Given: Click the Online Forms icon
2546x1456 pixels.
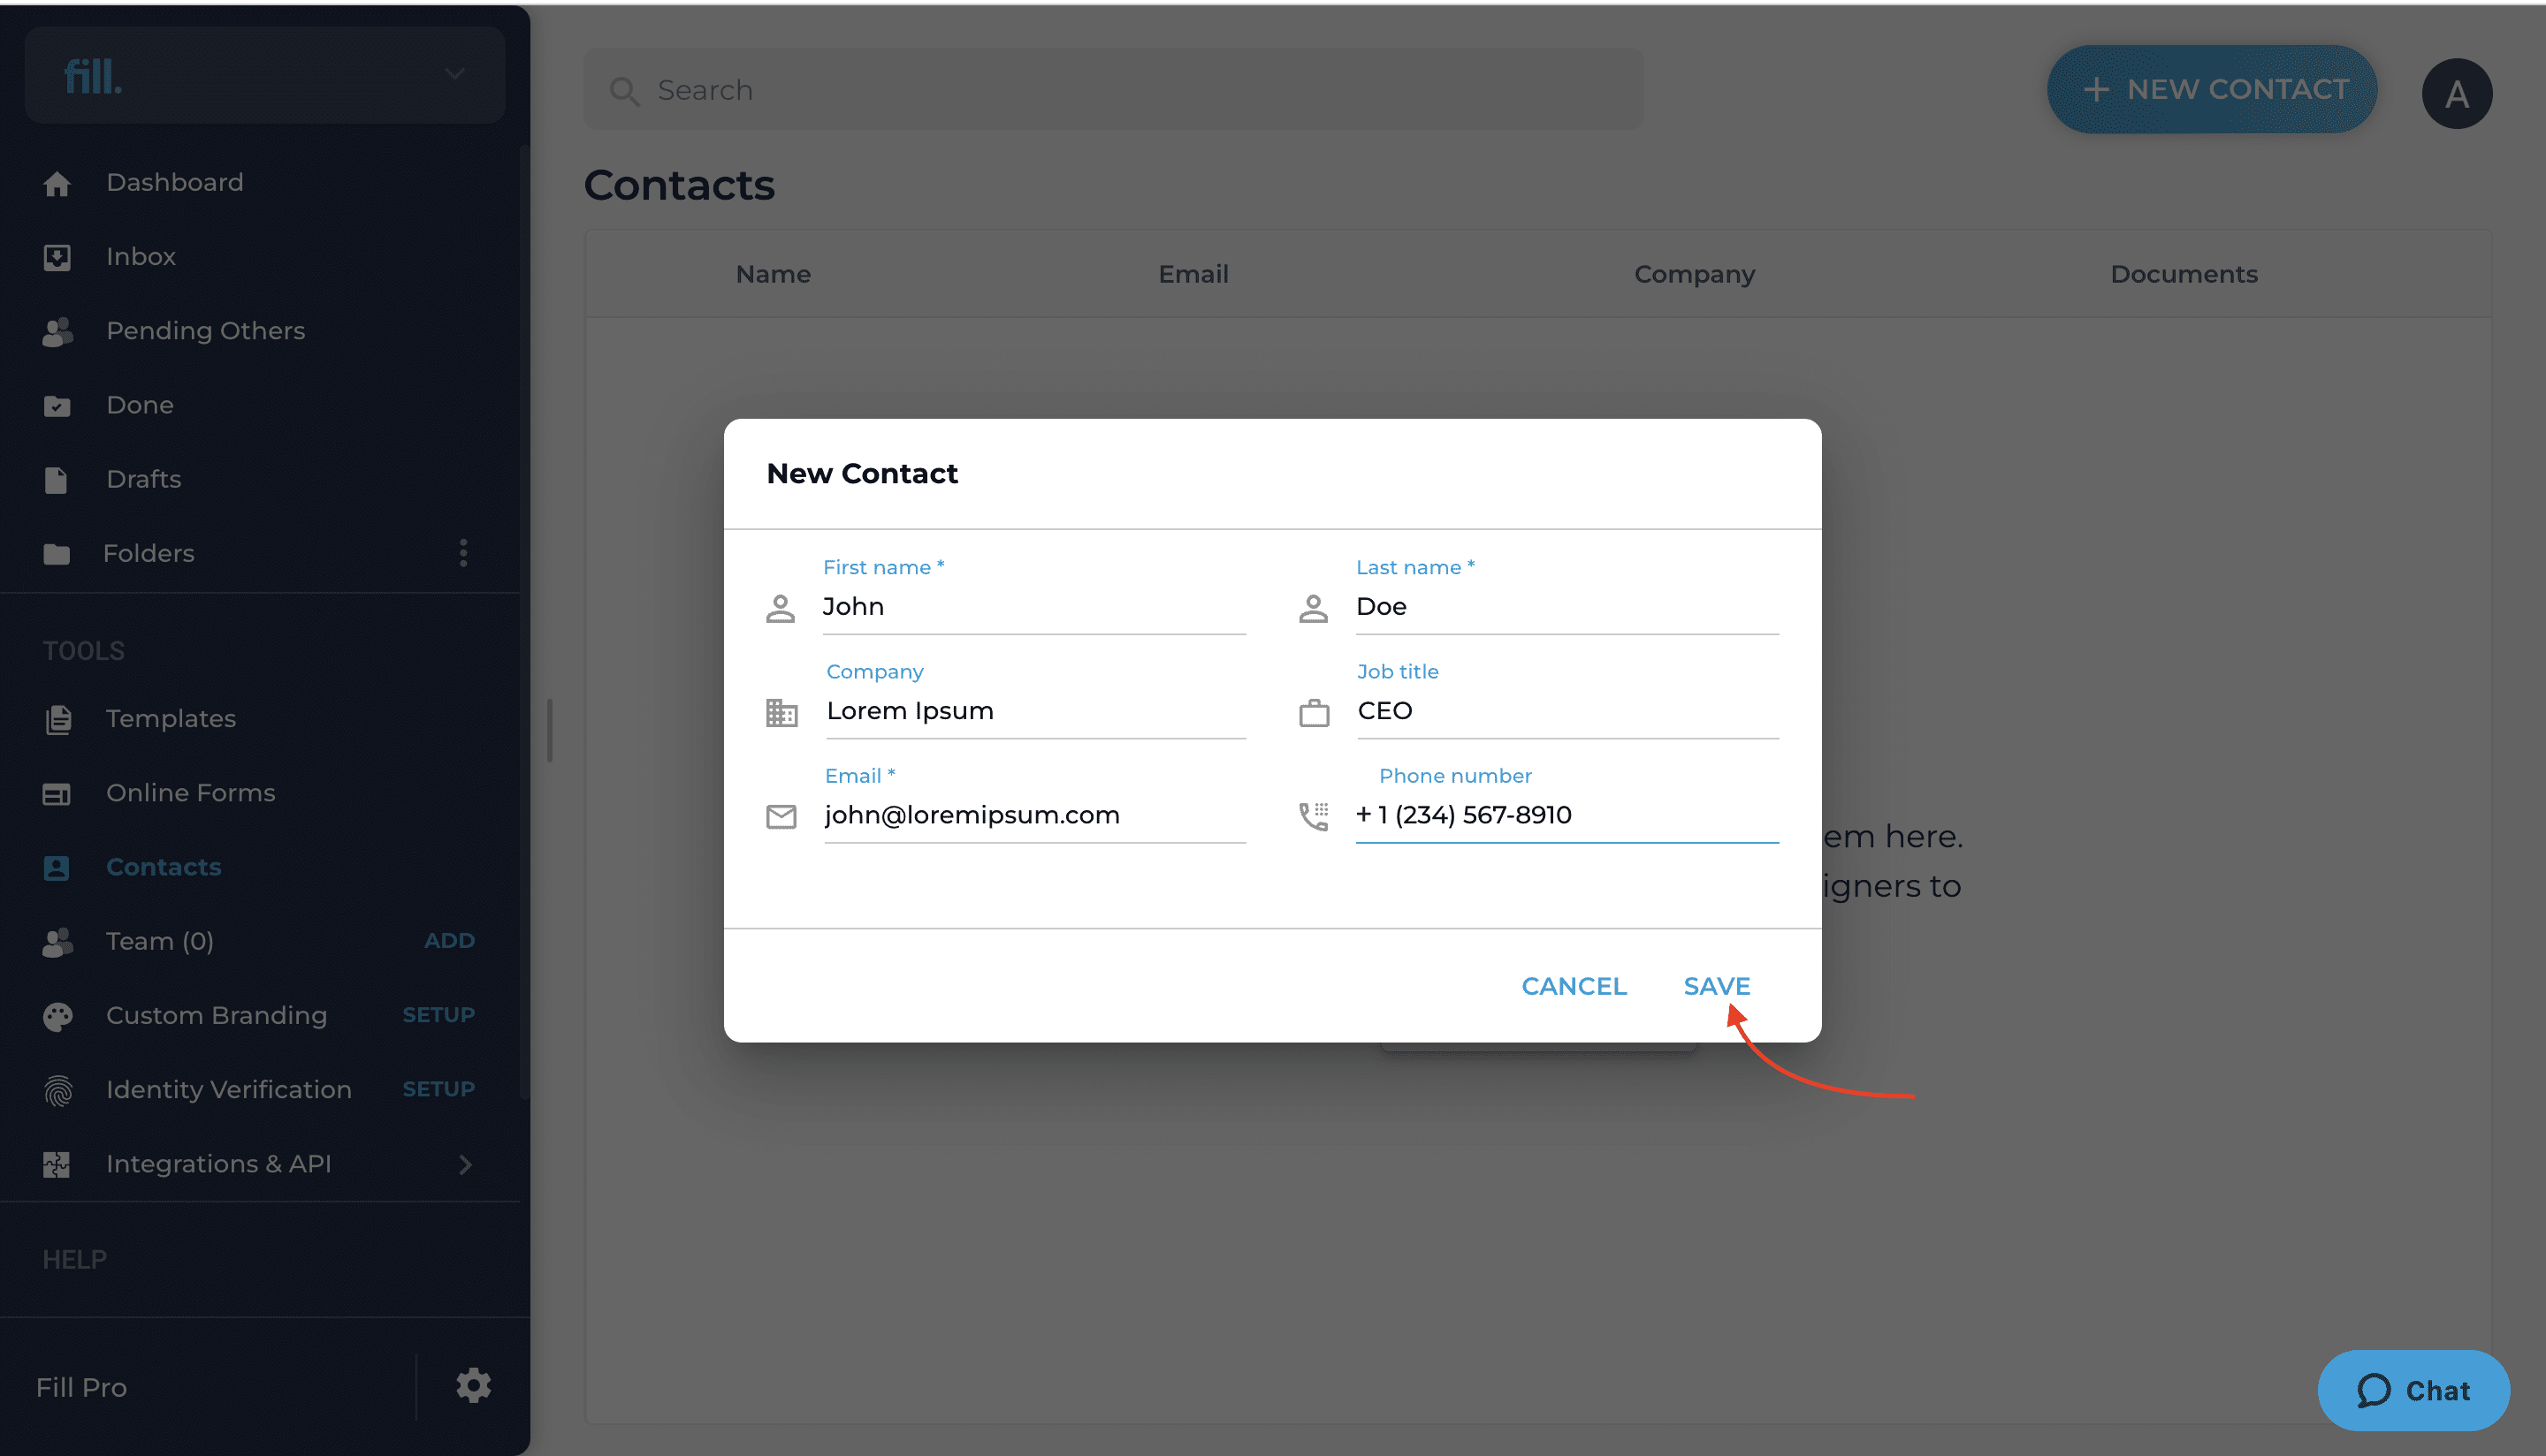Looking at the screenshot, I should 57,794.
